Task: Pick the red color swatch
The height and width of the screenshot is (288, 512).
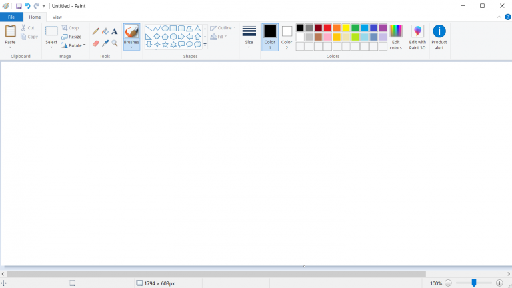Action: pos(327,28)
